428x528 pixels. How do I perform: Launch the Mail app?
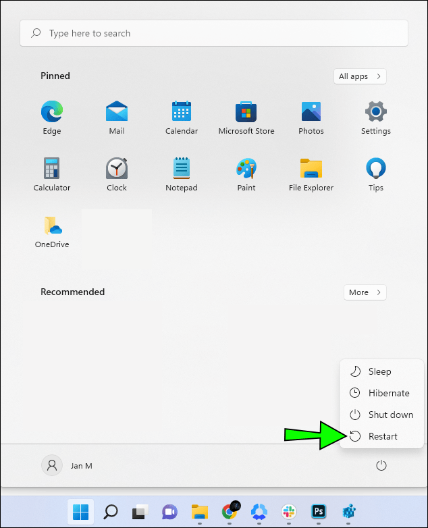point(117,117)
